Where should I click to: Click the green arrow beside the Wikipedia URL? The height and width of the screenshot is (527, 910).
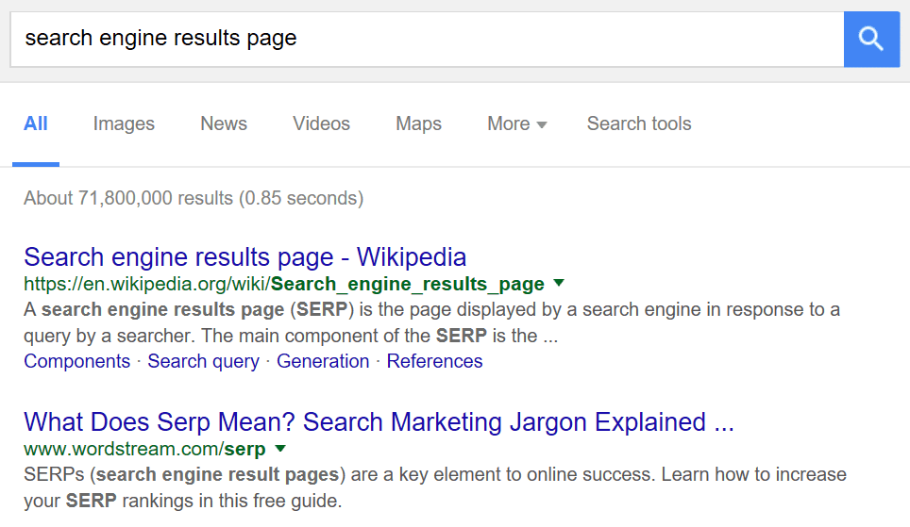[559, 283]
